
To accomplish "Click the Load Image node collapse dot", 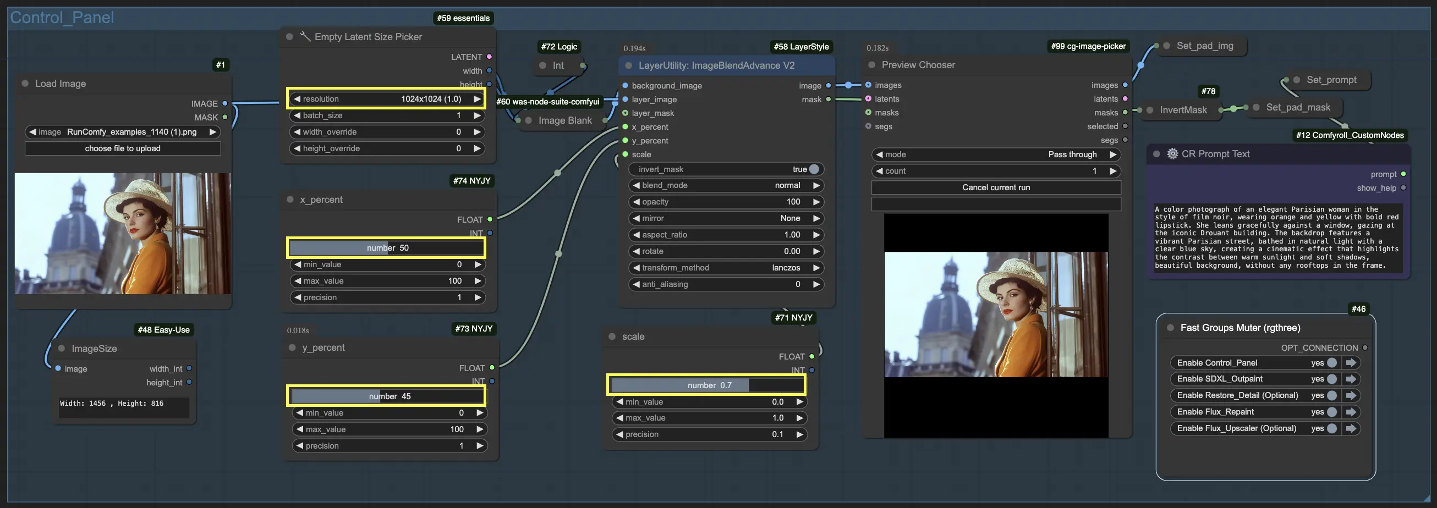I will pos(25,84).
